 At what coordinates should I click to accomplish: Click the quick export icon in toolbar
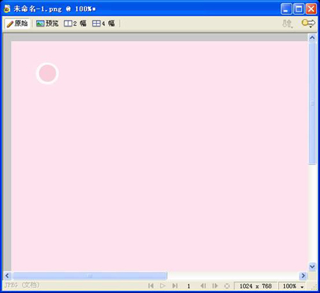pyautogui.click(x=308, y=23)
